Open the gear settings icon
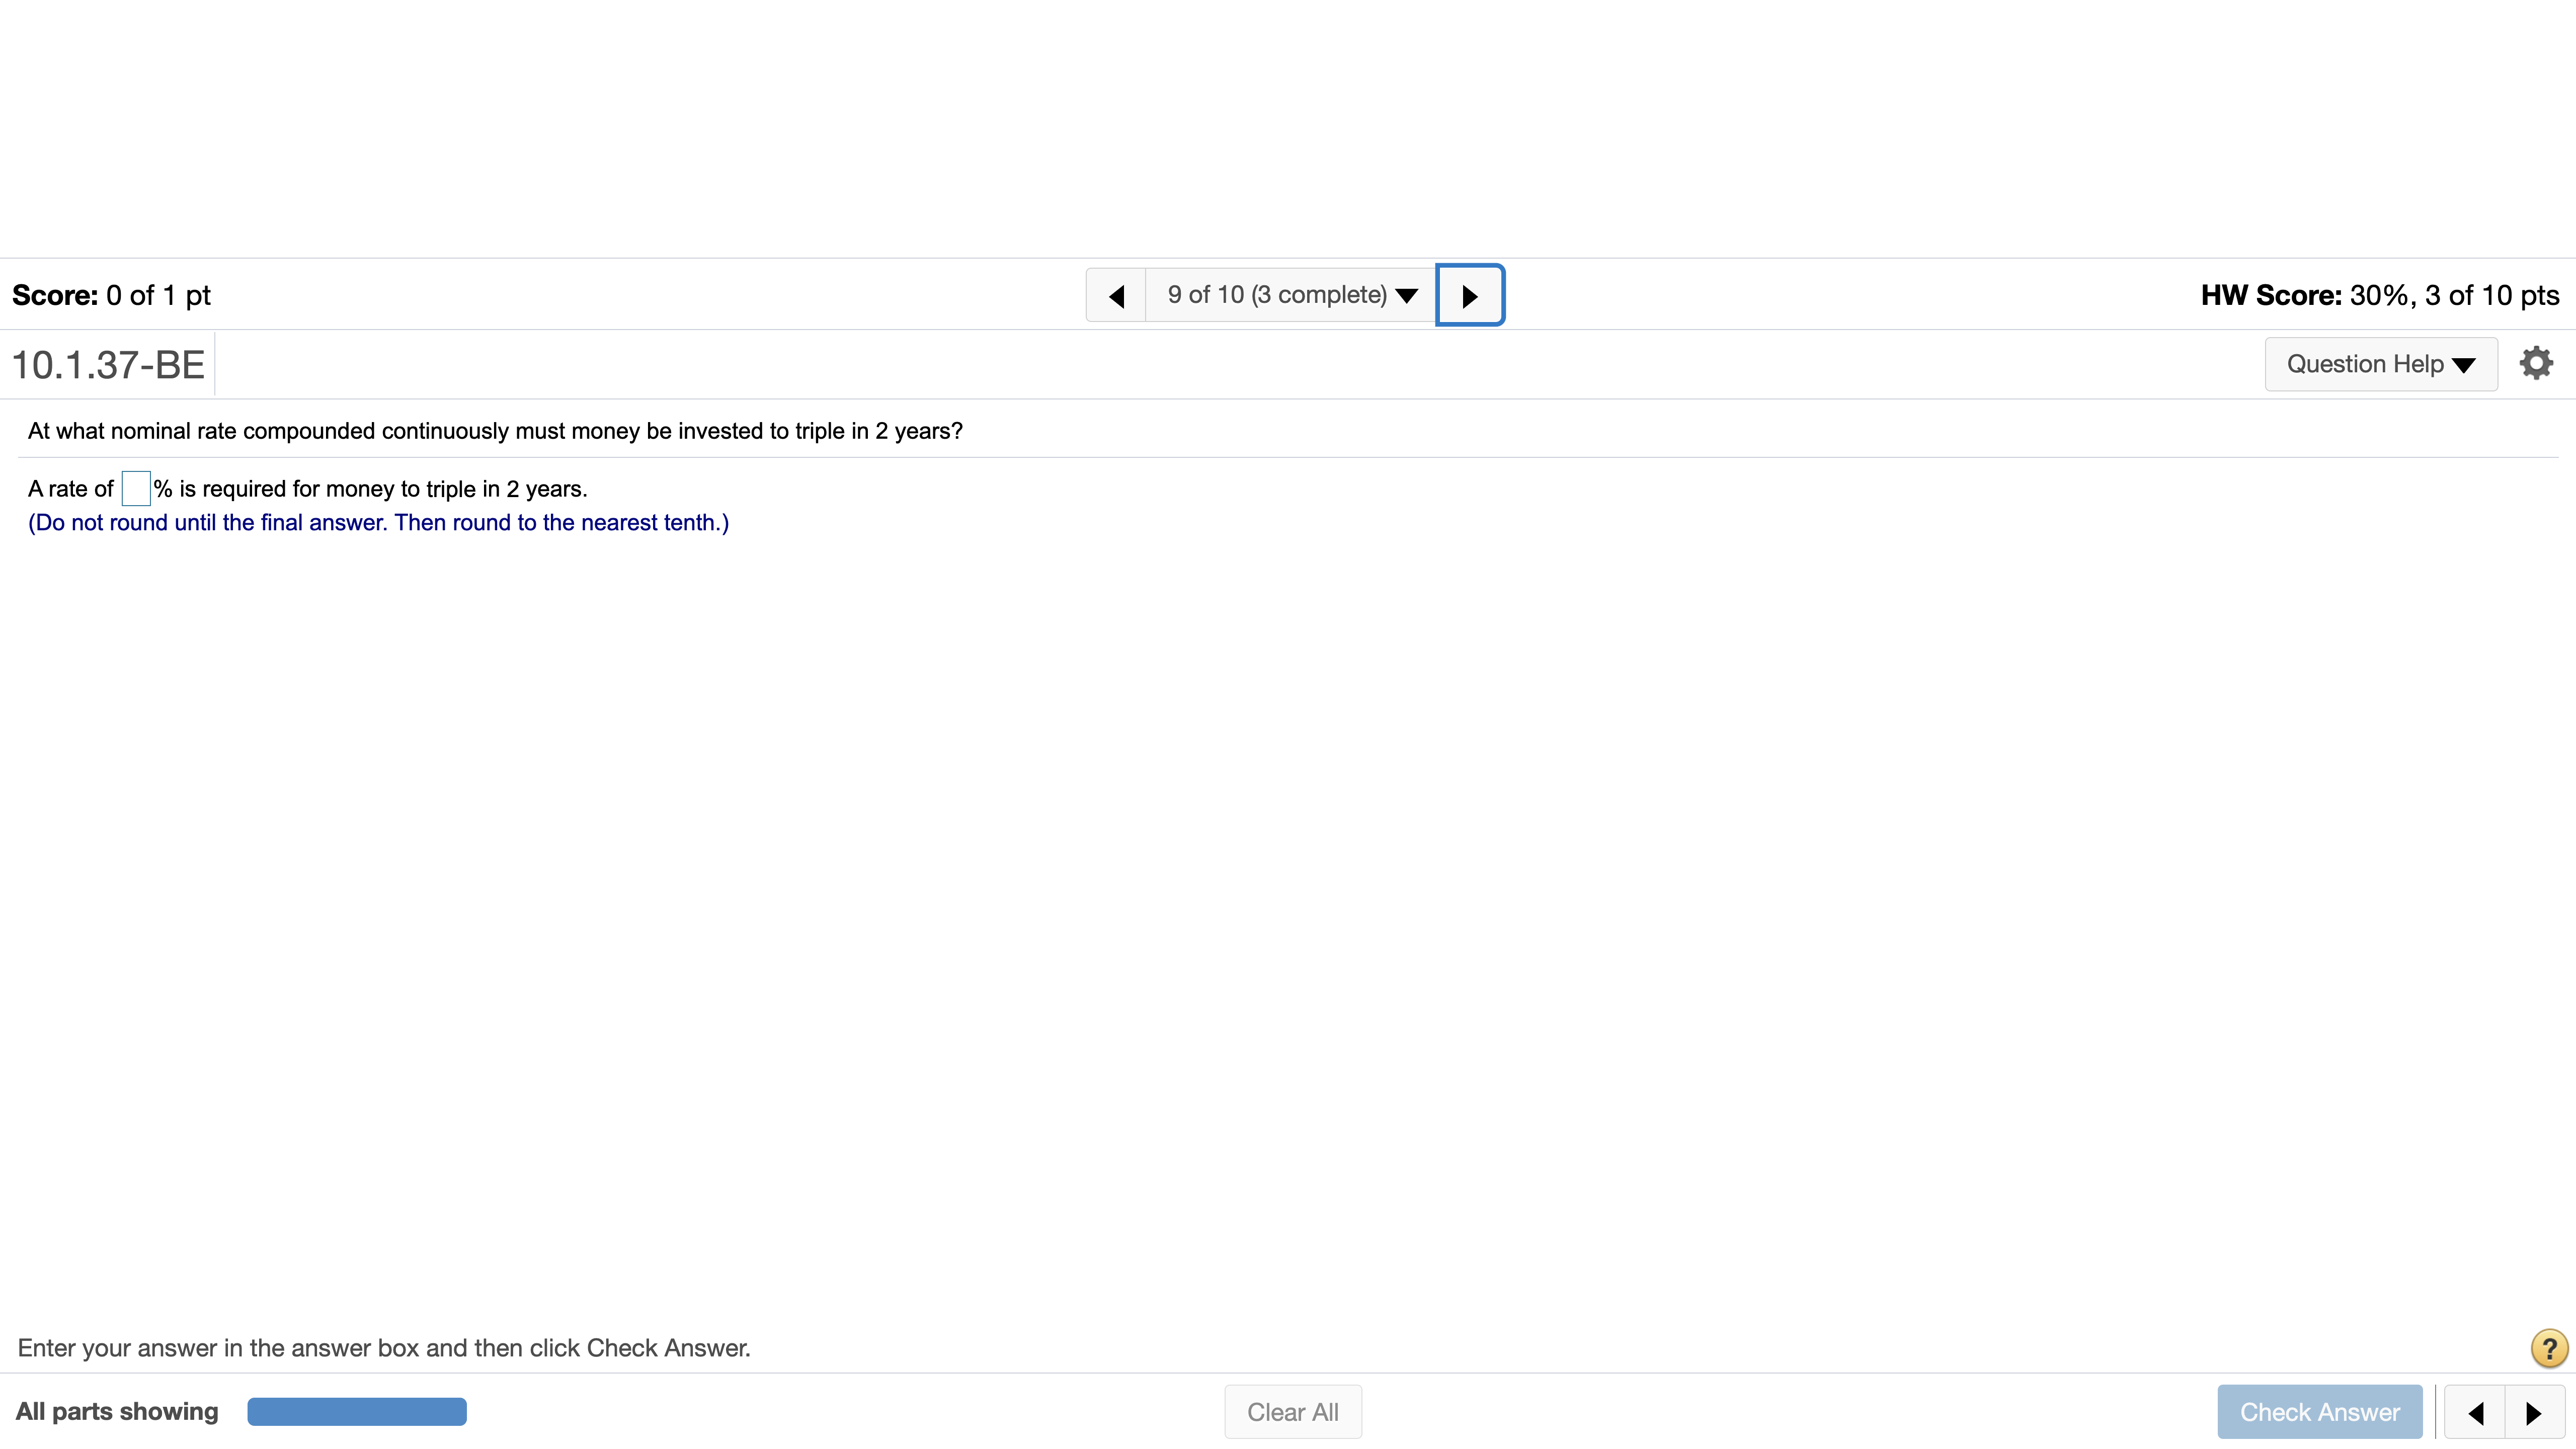The width and height of the screenshot is (2576, 1449). pos(2535,363)
